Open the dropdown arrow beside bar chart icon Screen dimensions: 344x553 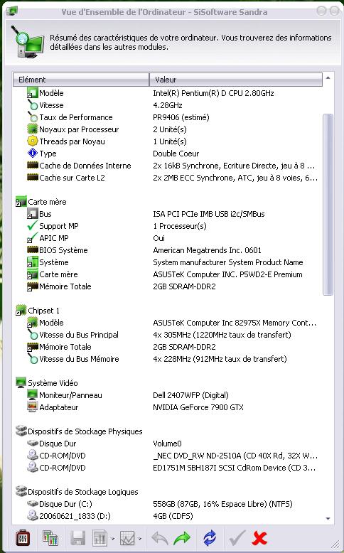click(112, 539)
